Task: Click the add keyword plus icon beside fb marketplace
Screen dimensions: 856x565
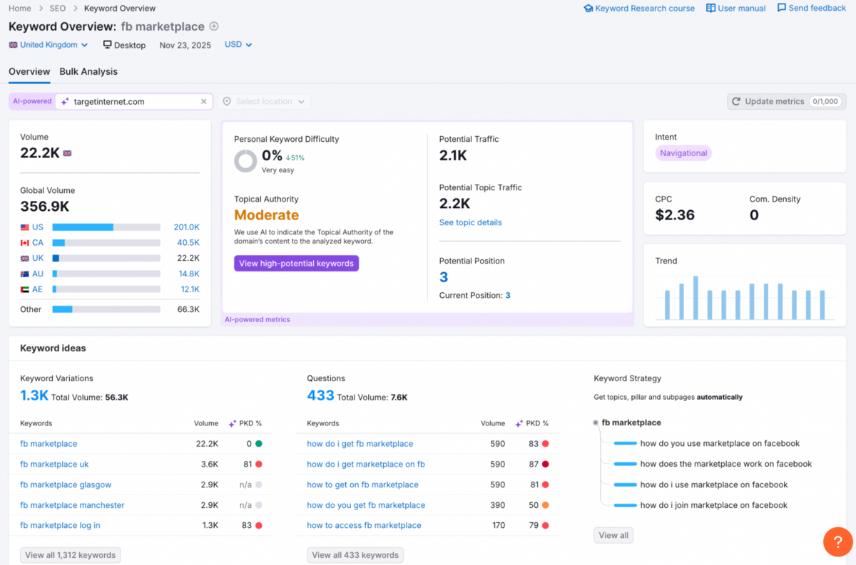Action: click(214, 26)
